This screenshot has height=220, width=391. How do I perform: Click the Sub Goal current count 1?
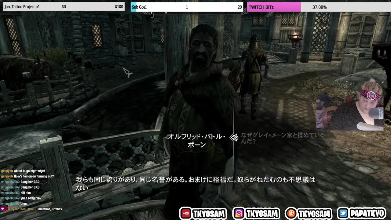(187, 7)
